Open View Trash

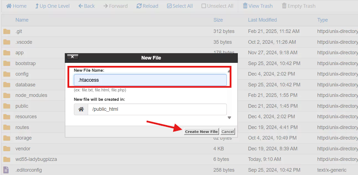[257, 6]
